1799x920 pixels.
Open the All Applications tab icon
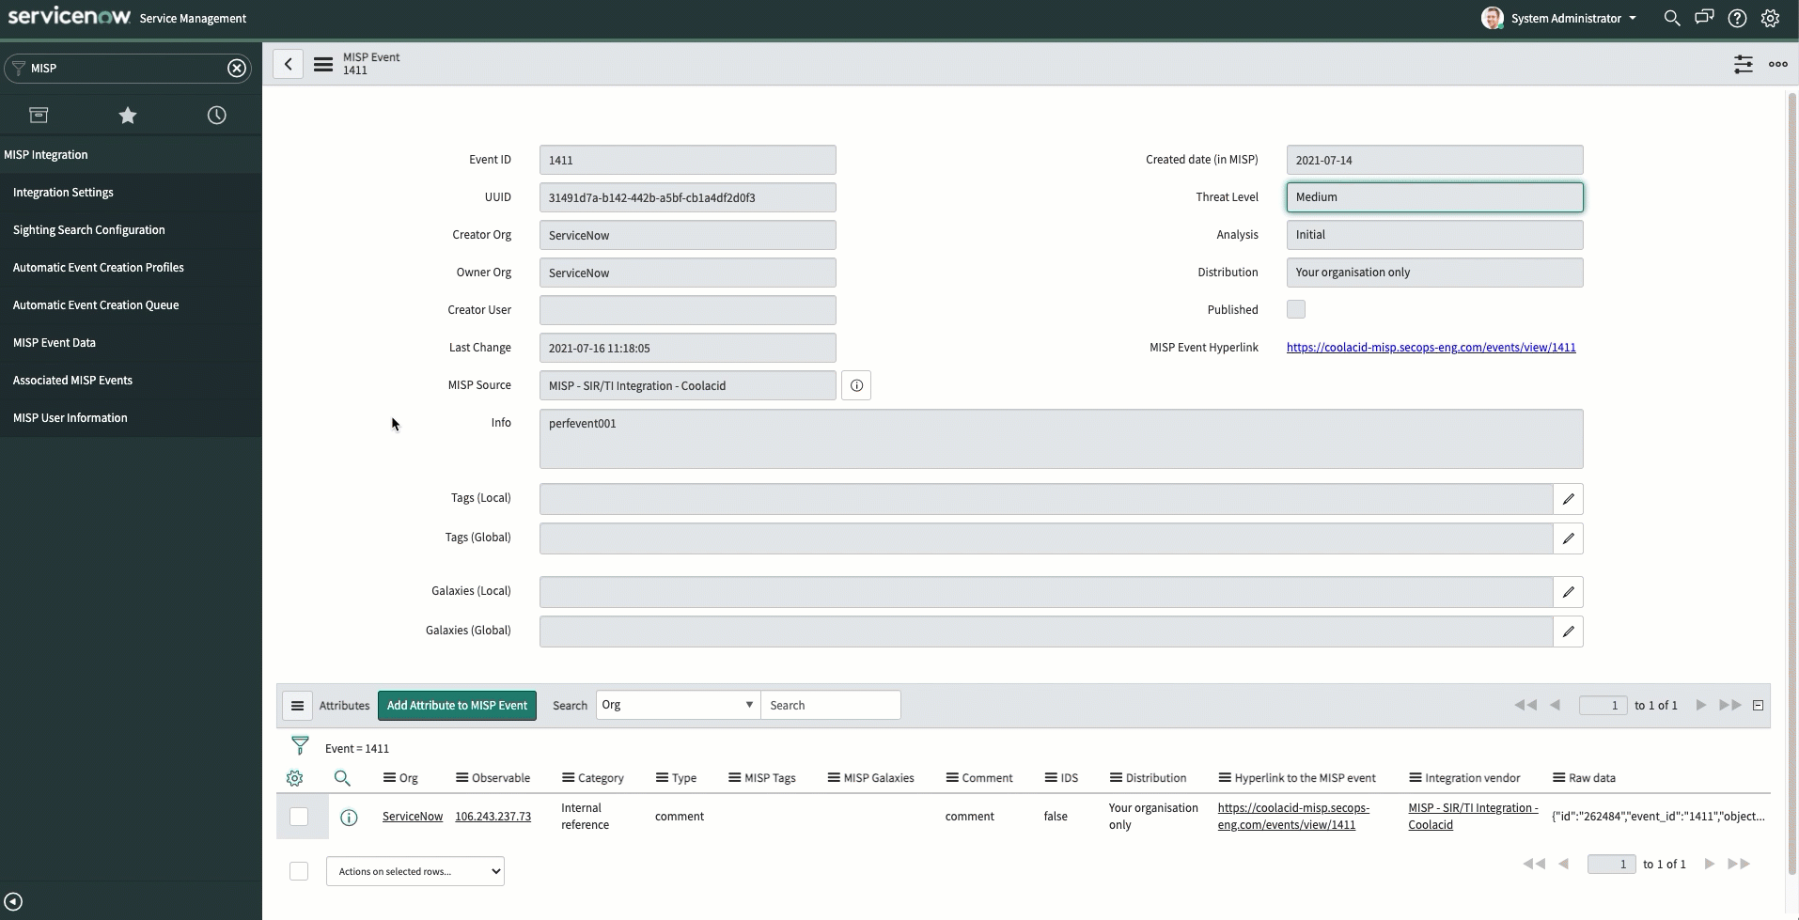point(39,115)
